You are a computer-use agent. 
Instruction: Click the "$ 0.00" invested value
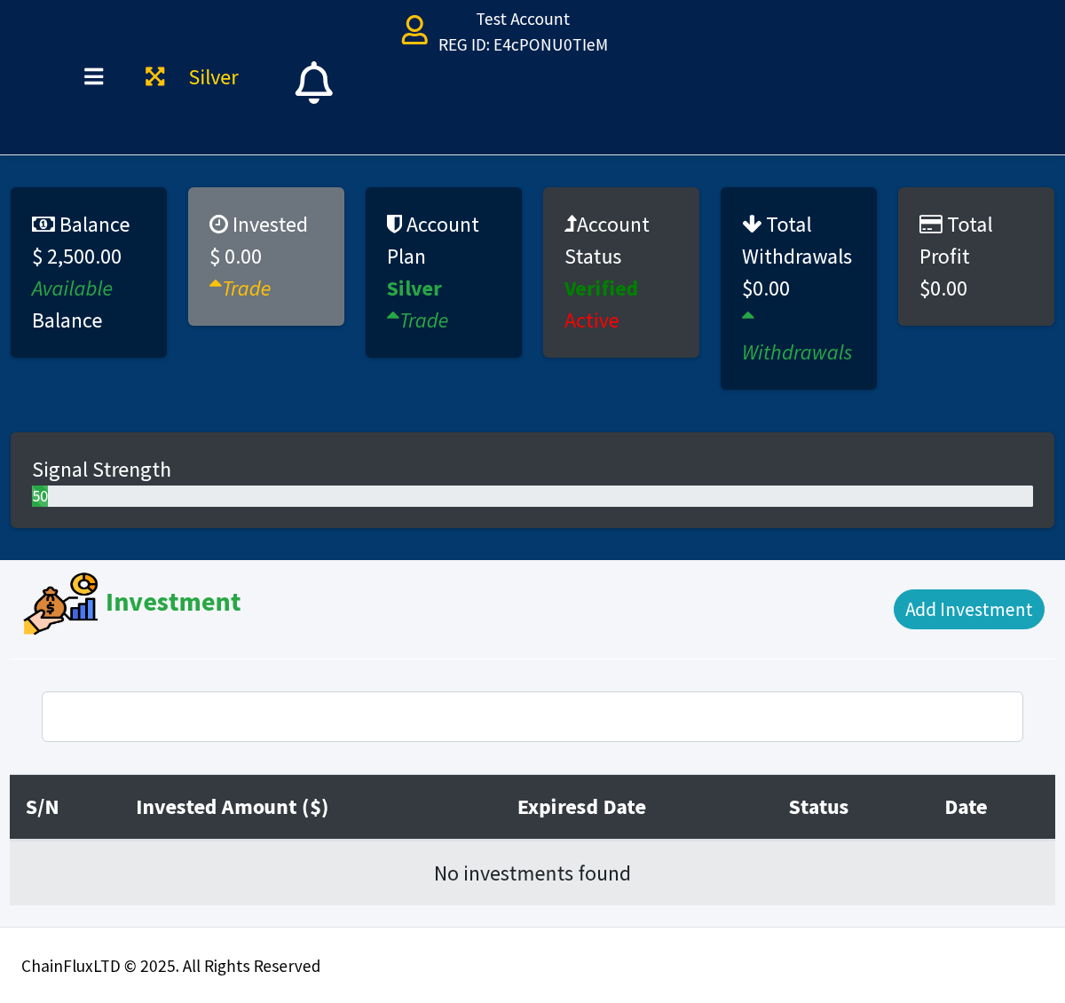pyautogui.click(x=236, y=257)
